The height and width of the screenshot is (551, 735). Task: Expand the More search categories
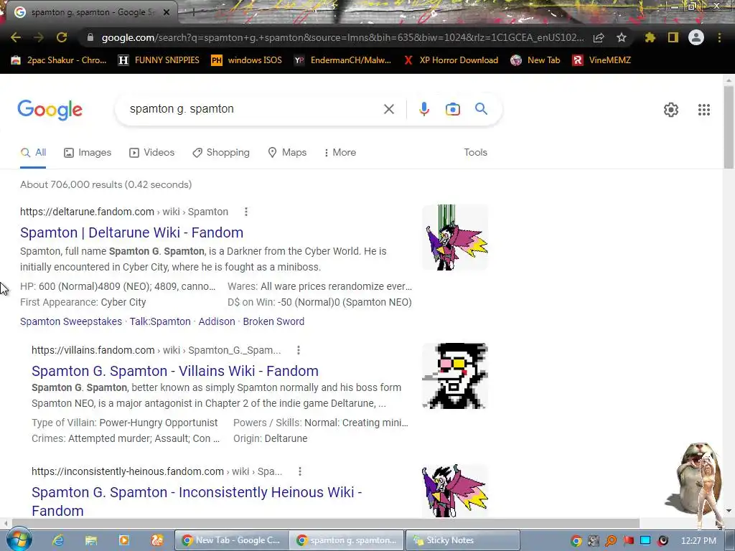tap(340, 152)
